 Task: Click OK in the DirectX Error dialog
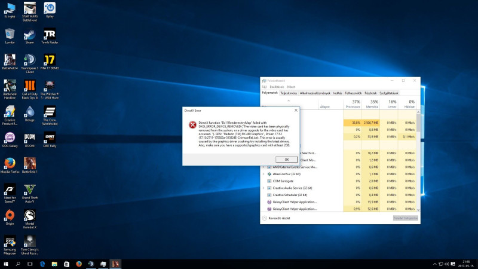[x=286, y=160]
